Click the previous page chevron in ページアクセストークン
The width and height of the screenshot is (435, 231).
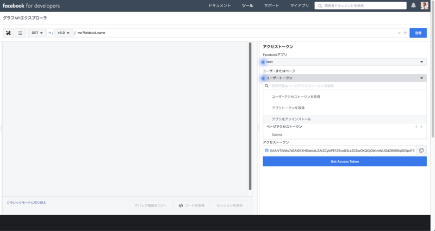click(x=417, y=127)
